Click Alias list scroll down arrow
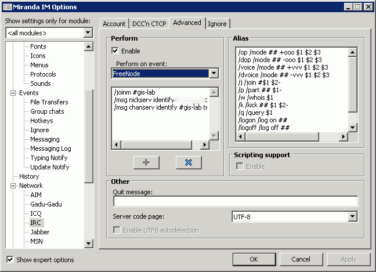 (353, 128)
